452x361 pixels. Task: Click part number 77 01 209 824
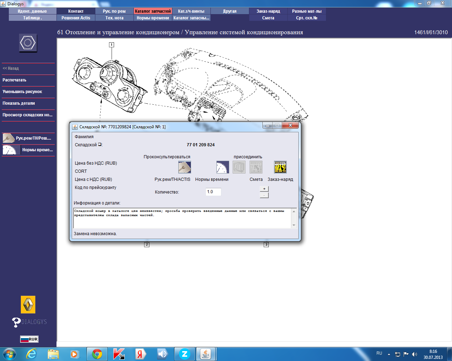point(201,145)
